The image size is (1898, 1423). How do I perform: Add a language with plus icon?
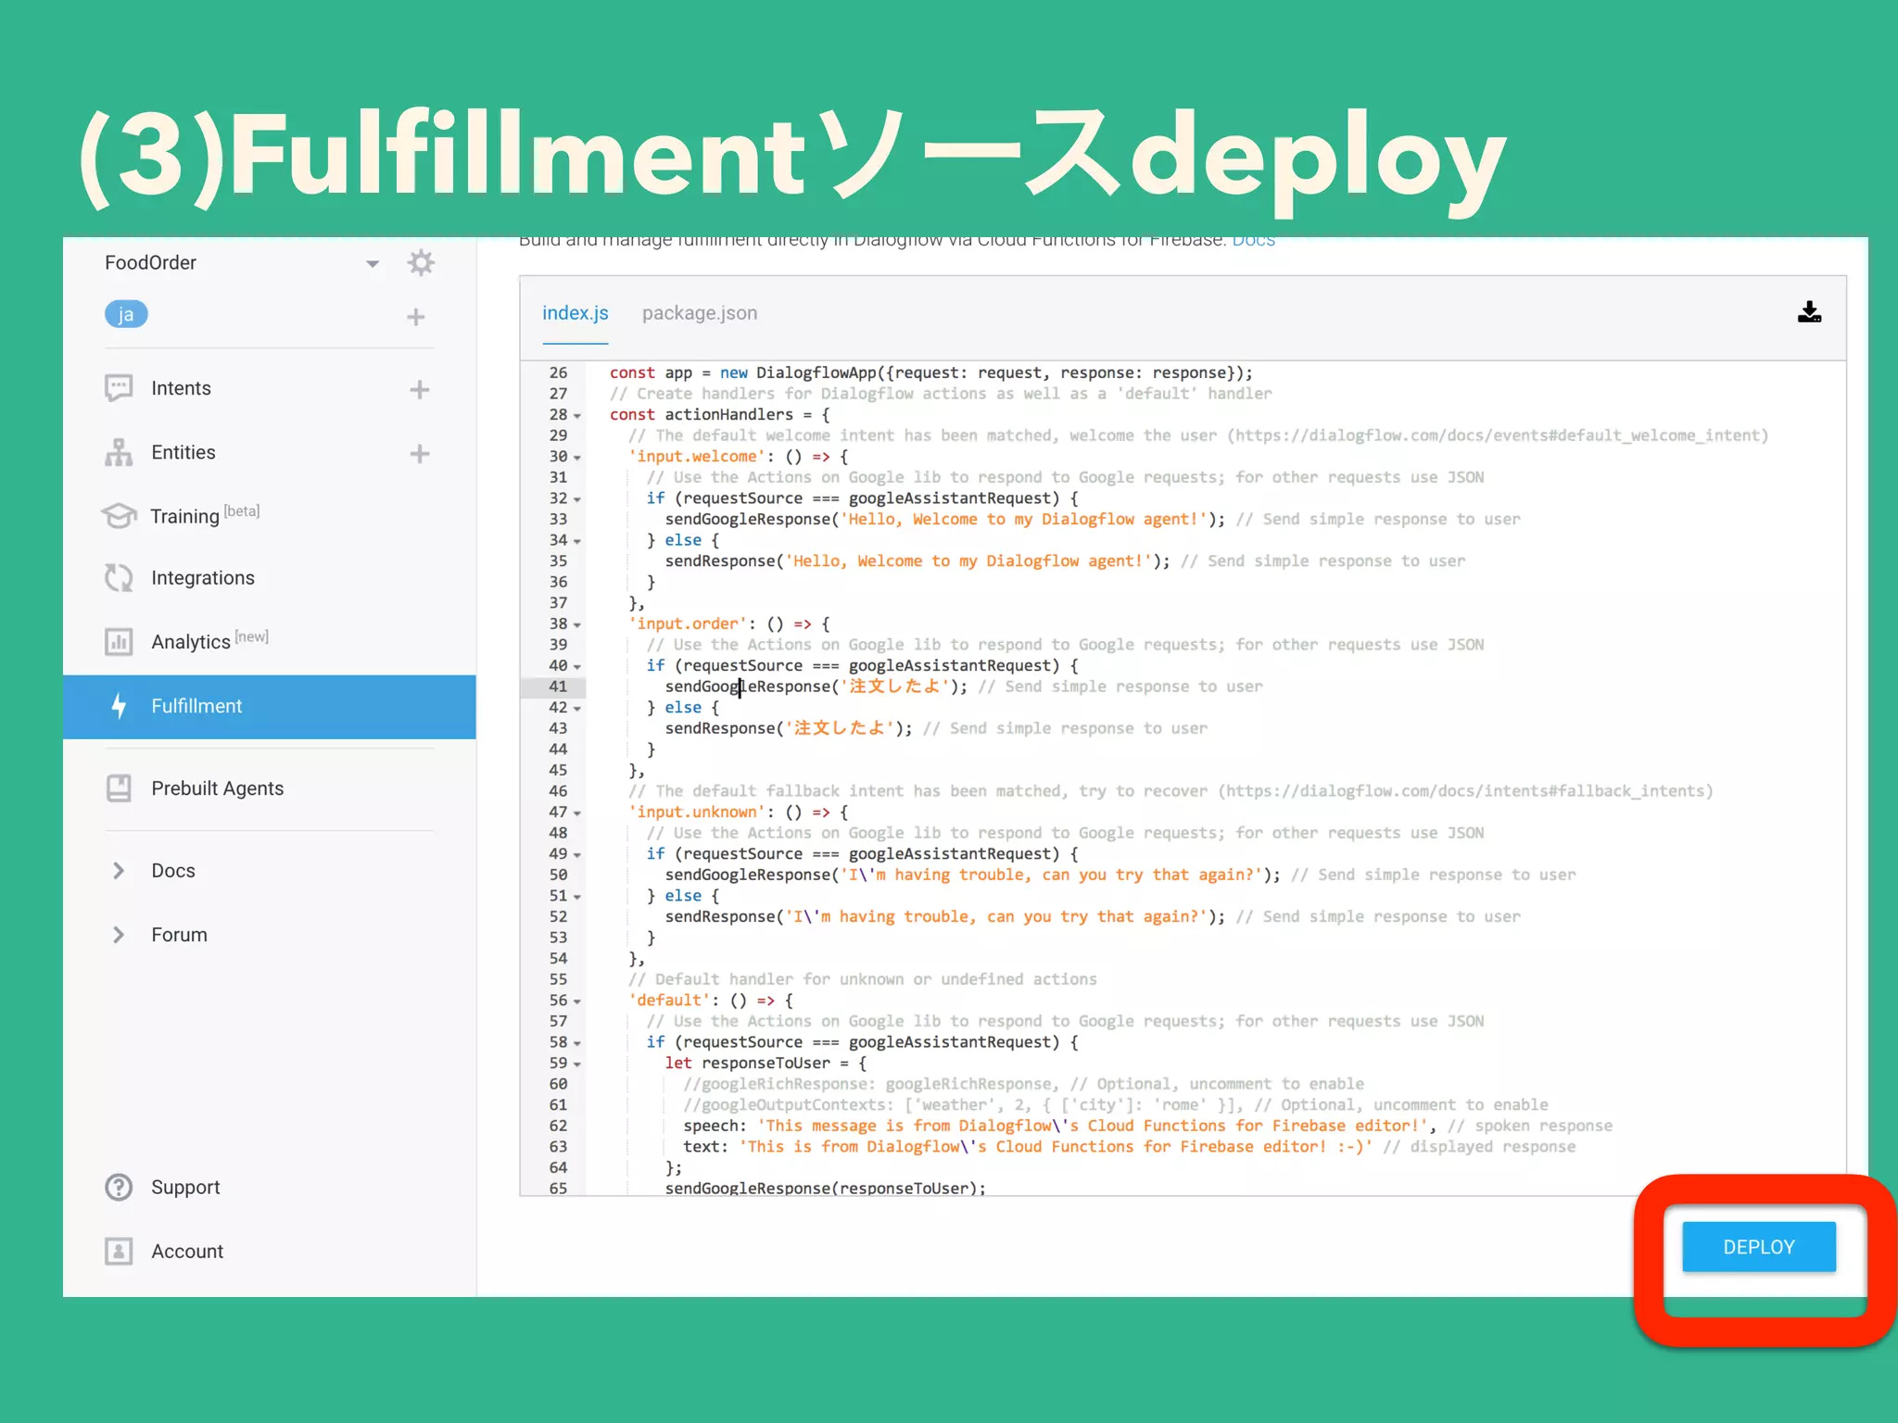pyautogui.click(x=416, y=317)
